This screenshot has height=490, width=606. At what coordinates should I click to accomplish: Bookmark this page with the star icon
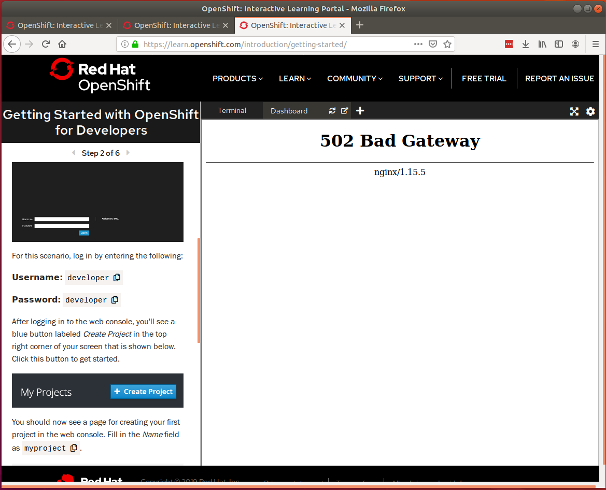point(447,44)
